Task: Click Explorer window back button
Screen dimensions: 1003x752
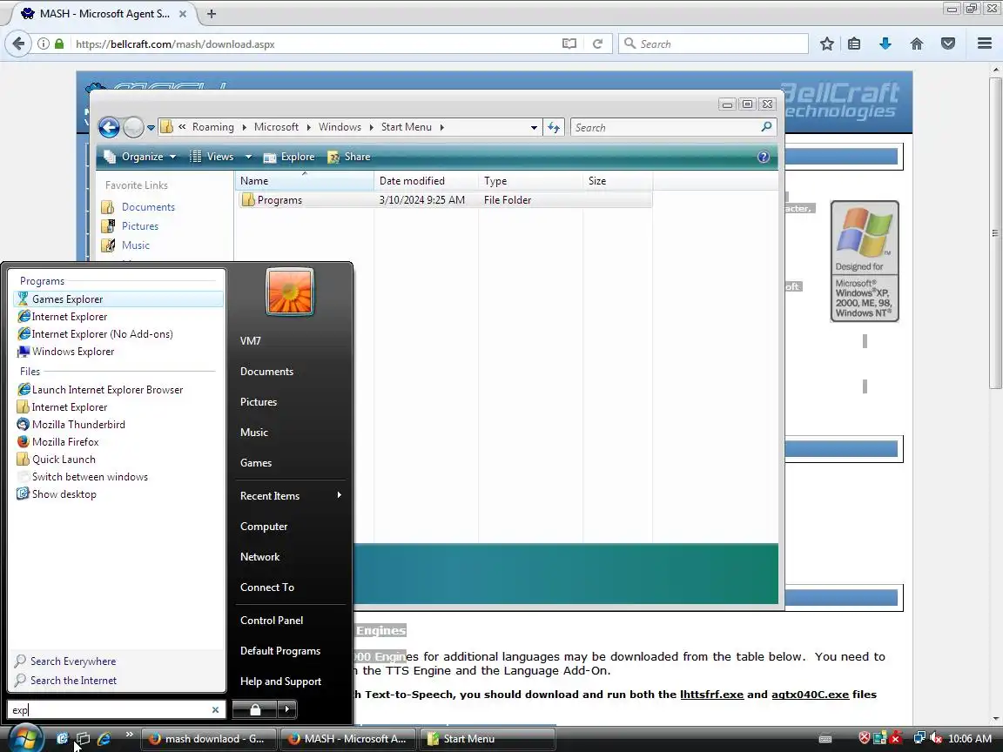Action: 109,127
